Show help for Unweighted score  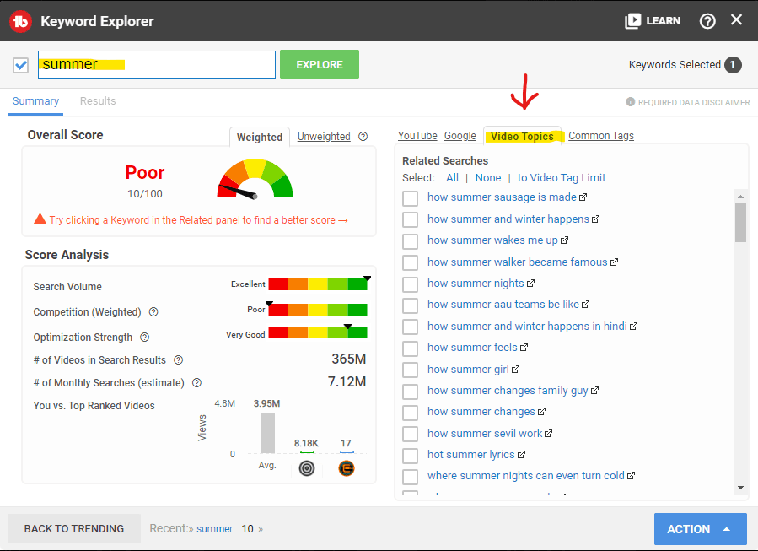coord(363,137)
